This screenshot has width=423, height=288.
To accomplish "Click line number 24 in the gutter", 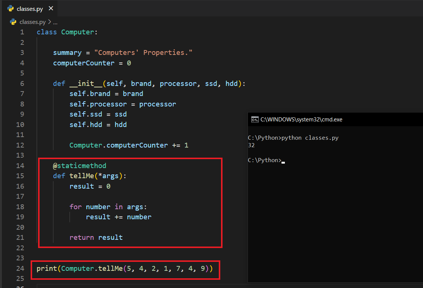I will pos(20,268).
